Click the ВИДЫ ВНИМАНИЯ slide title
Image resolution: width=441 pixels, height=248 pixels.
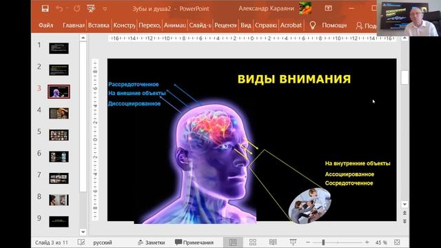[x=294, y=79]
